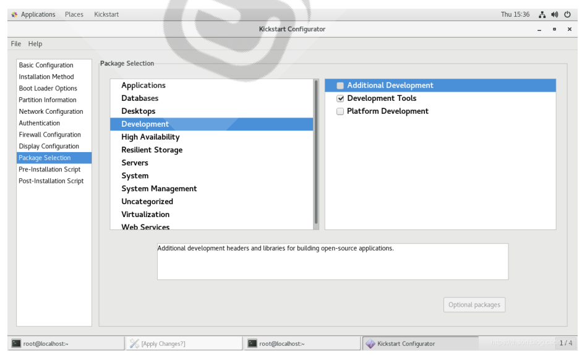582x355 pixels.
Task: Open the Help menu
Action: click(x=35, y=44)
